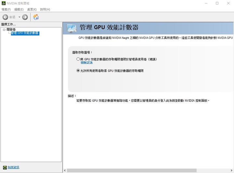The image size is (234, 173).
Task: Click the monitor icon in page header
Action: click(71, 28)
